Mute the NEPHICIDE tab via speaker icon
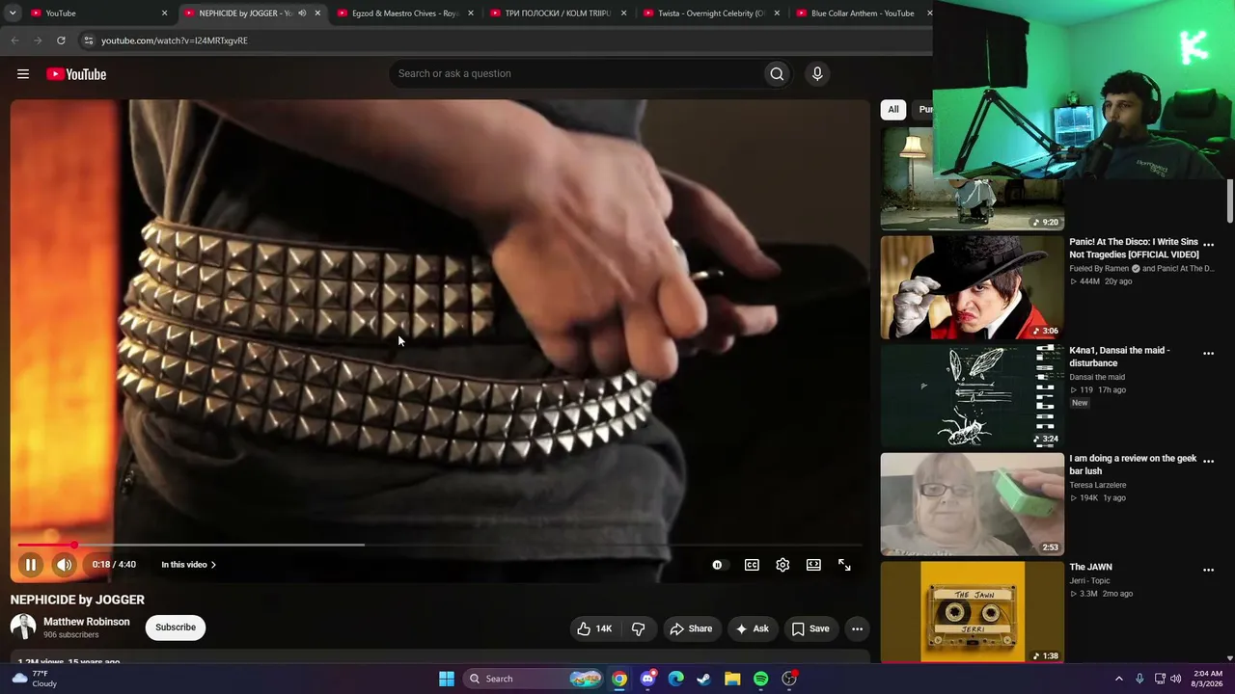The width and height of the screenshot is (1235, 694). [x=302, y=13]
